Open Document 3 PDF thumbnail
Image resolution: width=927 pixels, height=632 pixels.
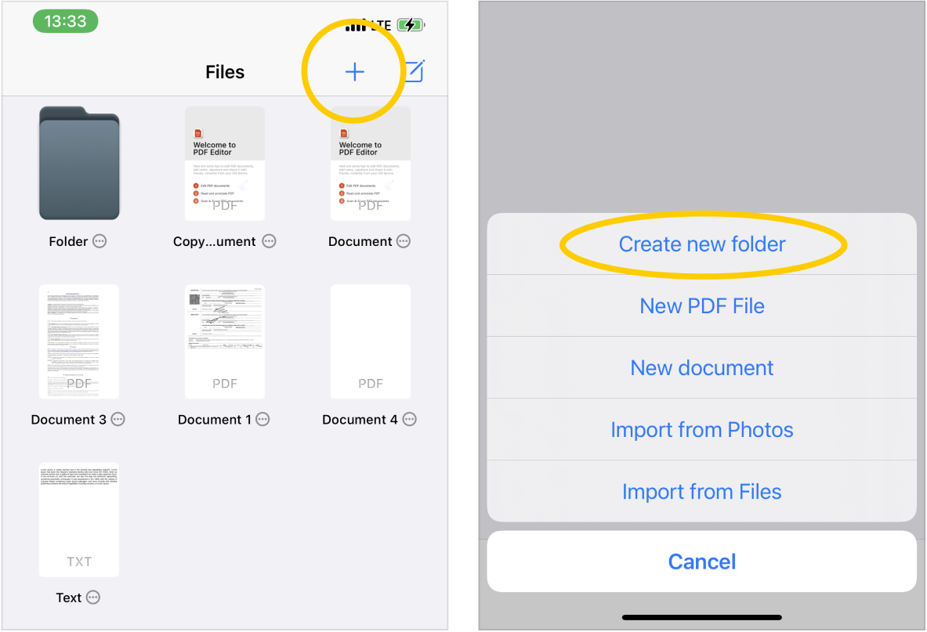coord(79,341)
